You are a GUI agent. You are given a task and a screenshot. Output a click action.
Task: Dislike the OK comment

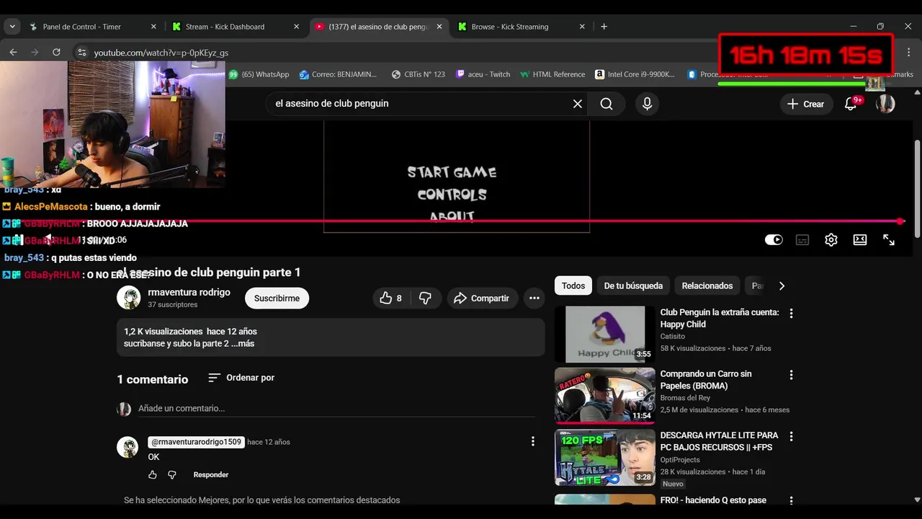click(172, 475)
